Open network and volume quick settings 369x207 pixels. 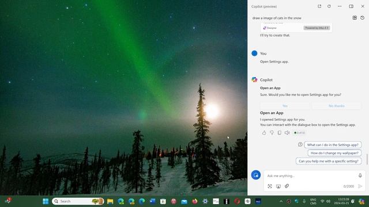click(x=325, y=201)
